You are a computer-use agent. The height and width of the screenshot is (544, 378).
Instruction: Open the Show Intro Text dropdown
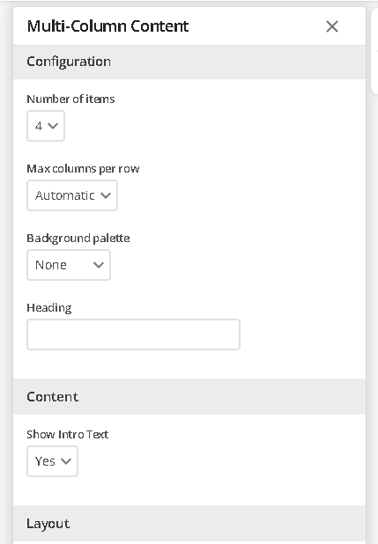coord(52,461)
